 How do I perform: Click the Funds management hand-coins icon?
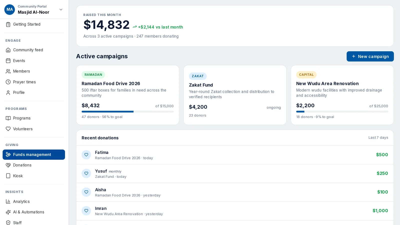tap(8, 154)
